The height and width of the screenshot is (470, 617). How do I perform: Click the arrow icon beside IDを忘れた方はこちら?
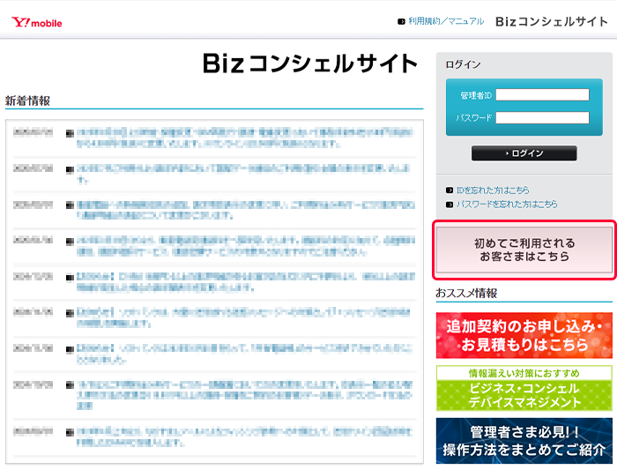coord(450,190)
